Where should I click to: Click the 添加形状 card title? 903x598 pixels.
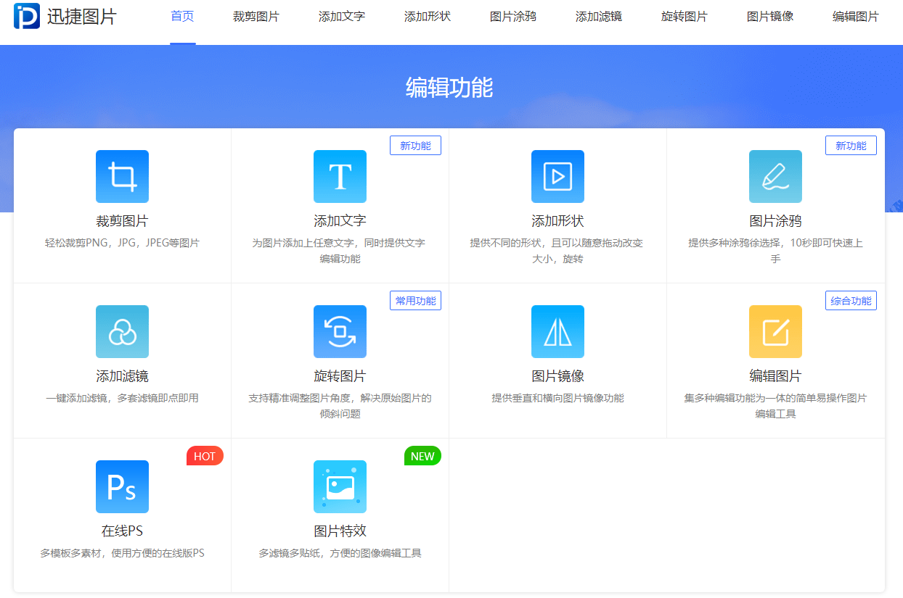(557, 221)
